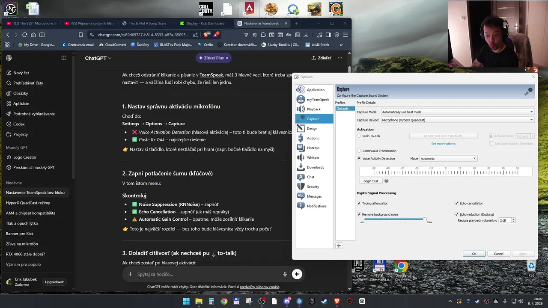
Task: Open the Security options category
Action: pos(315,187)
